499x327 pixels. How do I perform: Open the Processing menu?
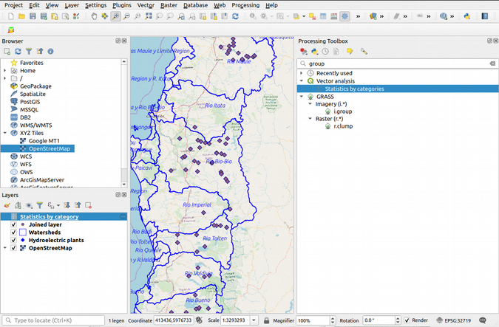(245, 5)
